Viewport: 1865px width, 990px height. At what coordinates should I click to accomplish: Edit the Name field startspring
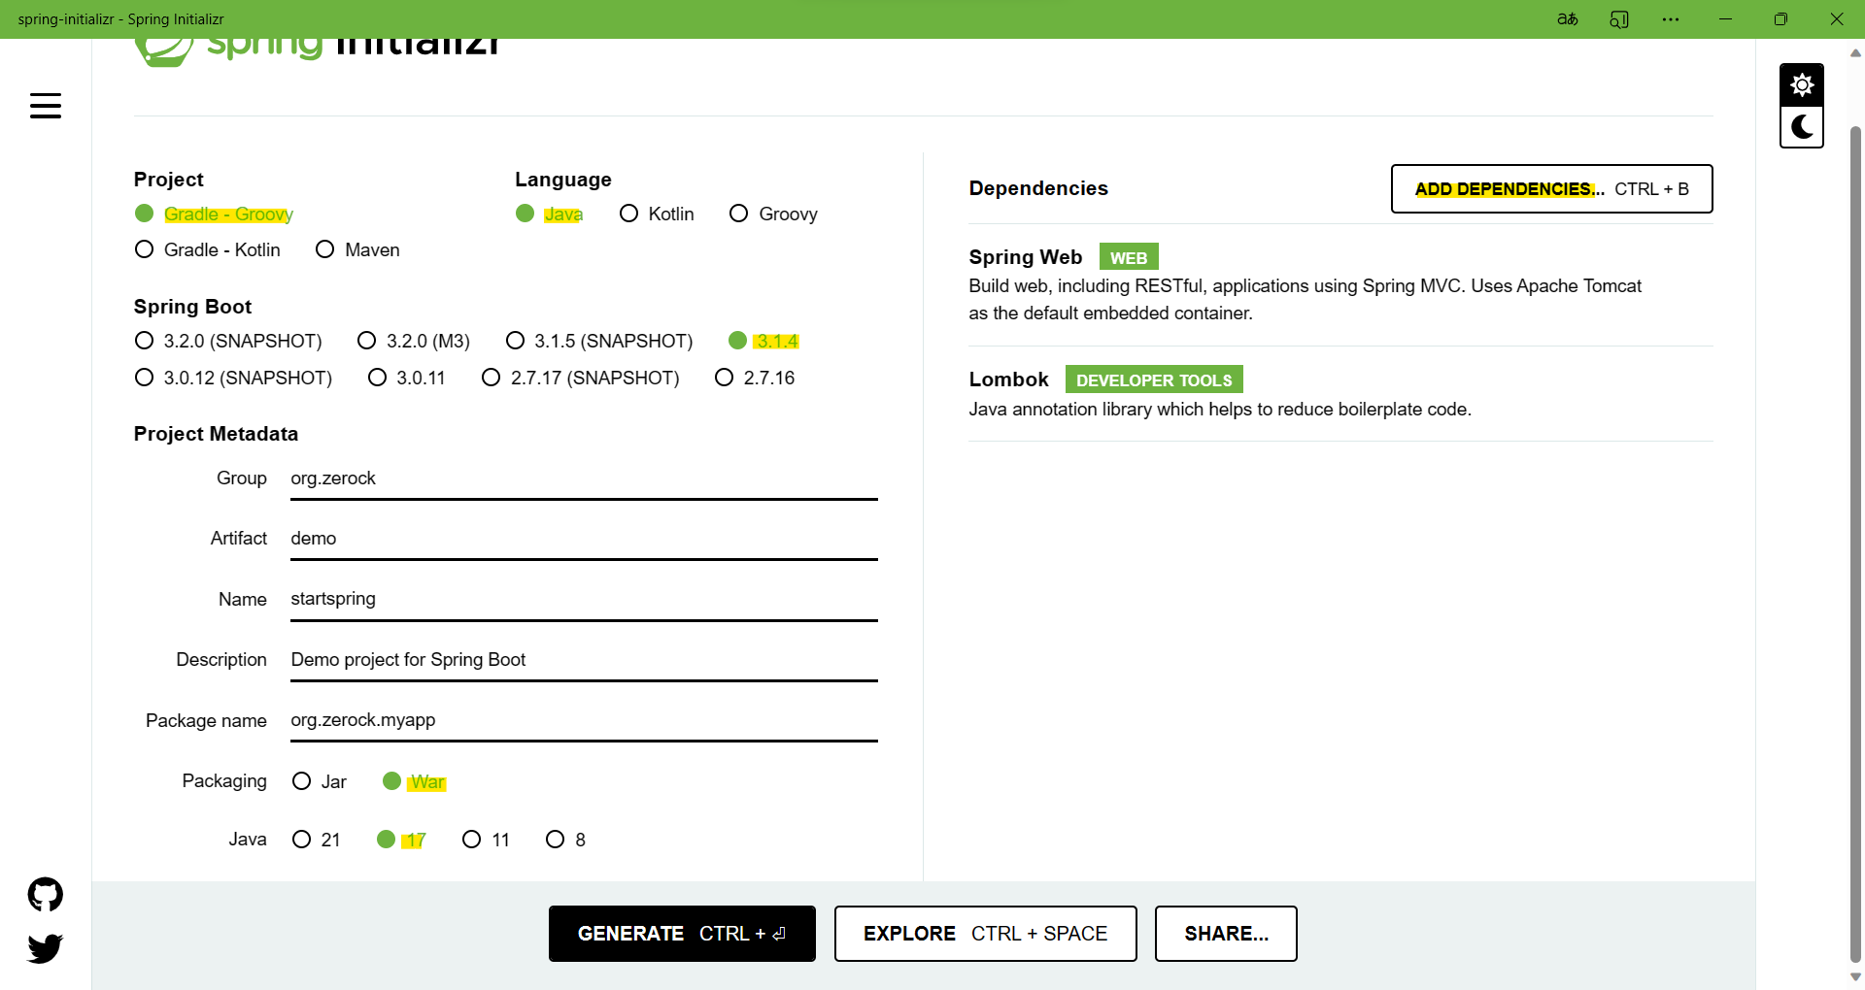[x=584, y=599]
